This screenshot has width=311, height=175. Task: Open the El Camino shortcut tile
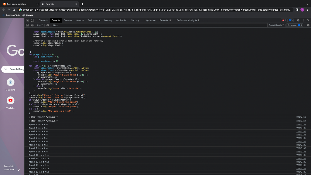coord(10,84)
